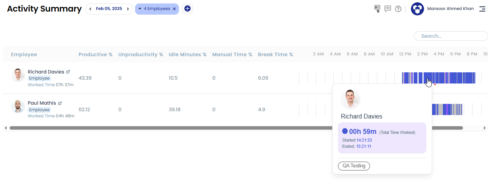Go to next date arrow
Image resolution: width=495 pixels, height=182 pixels.
click(x=128, y=9)
